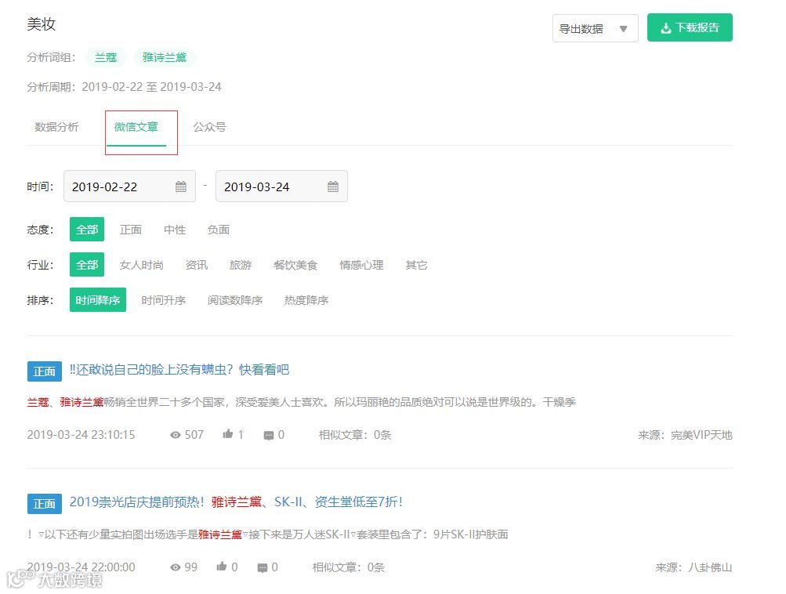Viewport: 786px width, 594px height.
Task: Sort by 阅读数降序
Action: tap(235, 300)
